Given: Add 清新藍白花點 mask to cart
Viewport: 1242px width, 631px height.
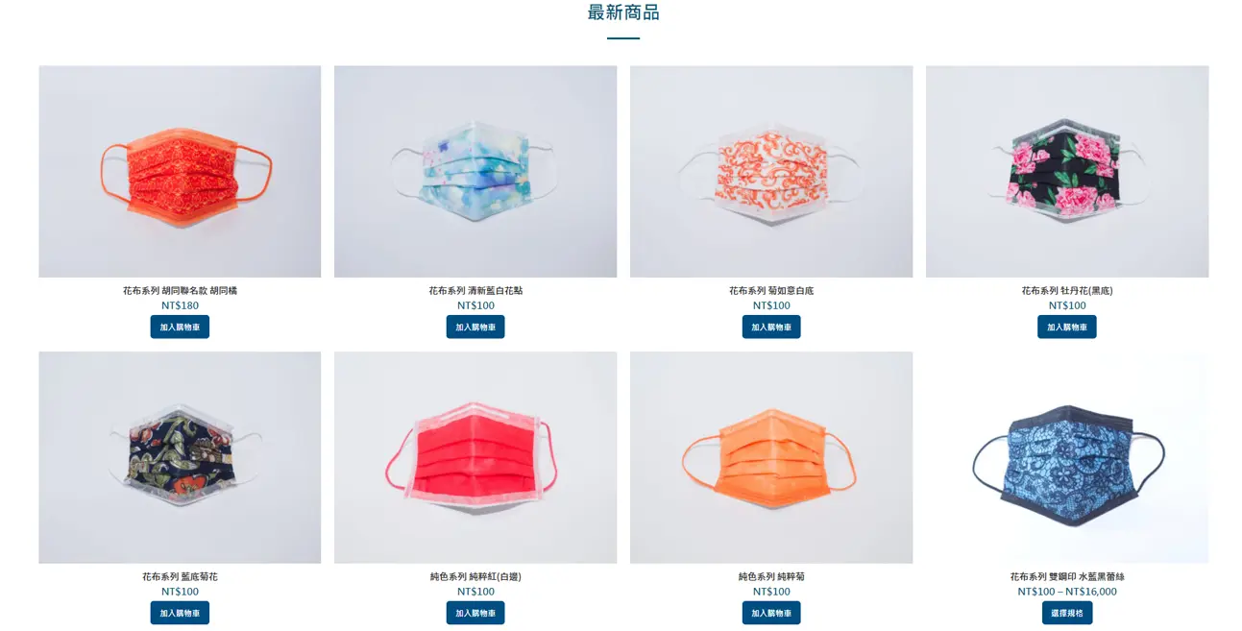Looking at the screenshot, I should 475,327.
